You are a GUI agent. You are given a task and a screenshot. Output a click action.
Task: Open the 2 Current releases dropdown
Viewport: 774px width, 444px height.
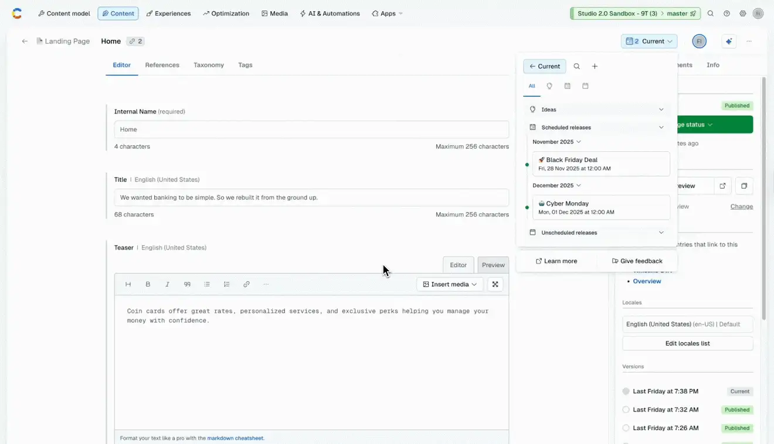point(649,41)
